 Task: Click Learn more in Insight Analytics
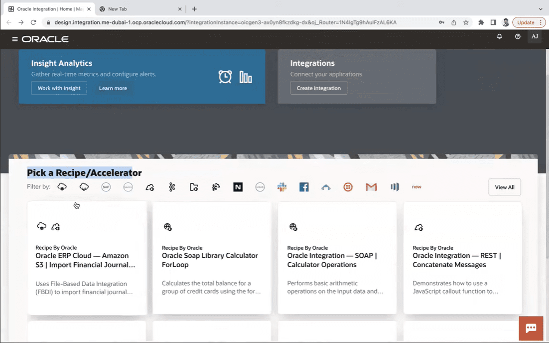[x=113, y=88]
